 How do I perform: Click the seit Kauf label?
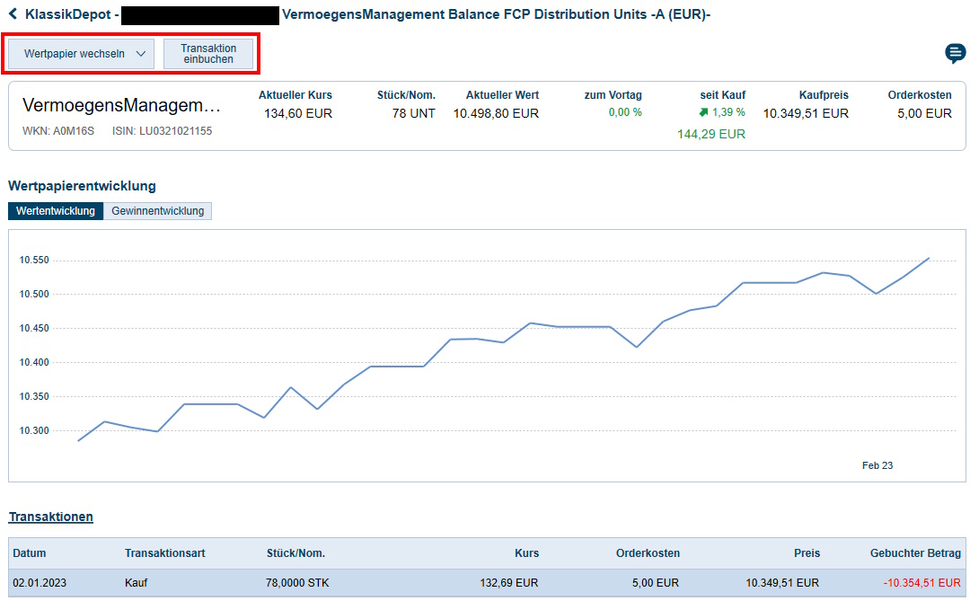click(722, 95)
